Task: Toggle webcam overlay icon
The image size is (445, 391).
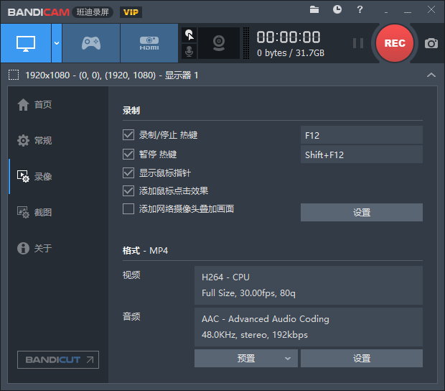Action: (x=219, y=43)
